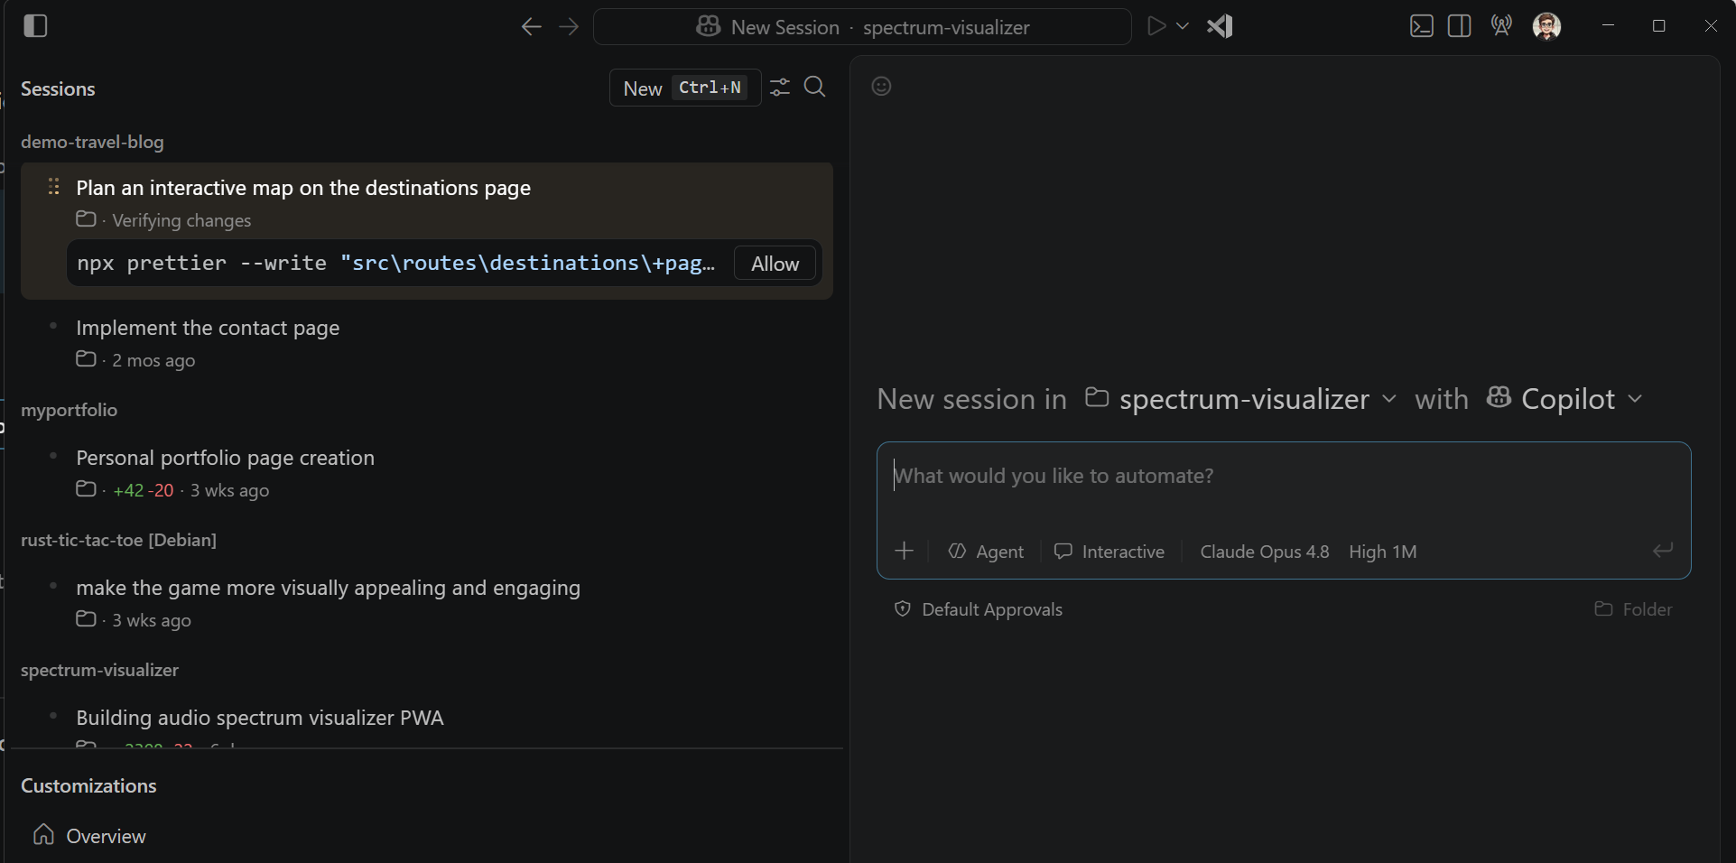Go forward with the right arrow

(x=569, y=27)
